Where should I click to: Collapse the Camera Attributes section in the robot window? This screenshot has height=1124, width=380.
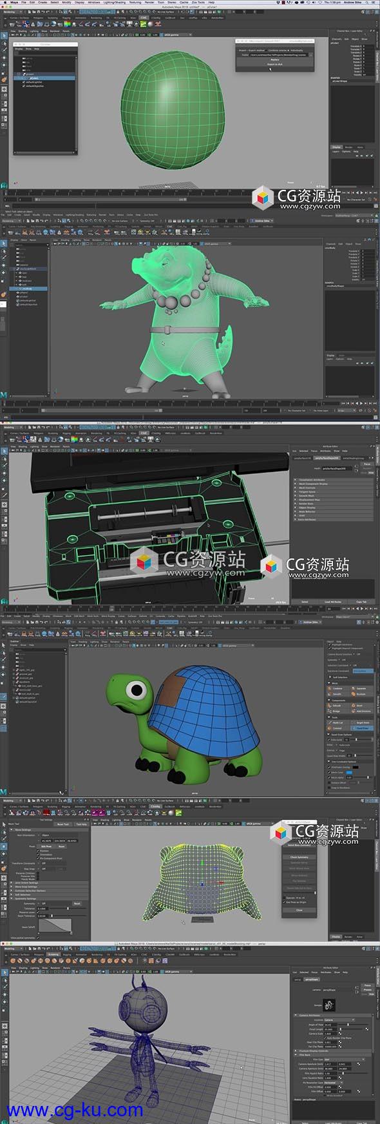333,1016
